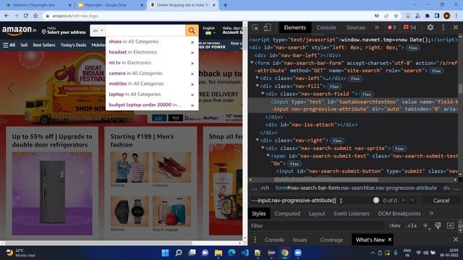Reload the page in Chrome

pyautogui.click(x=26, y=16)
